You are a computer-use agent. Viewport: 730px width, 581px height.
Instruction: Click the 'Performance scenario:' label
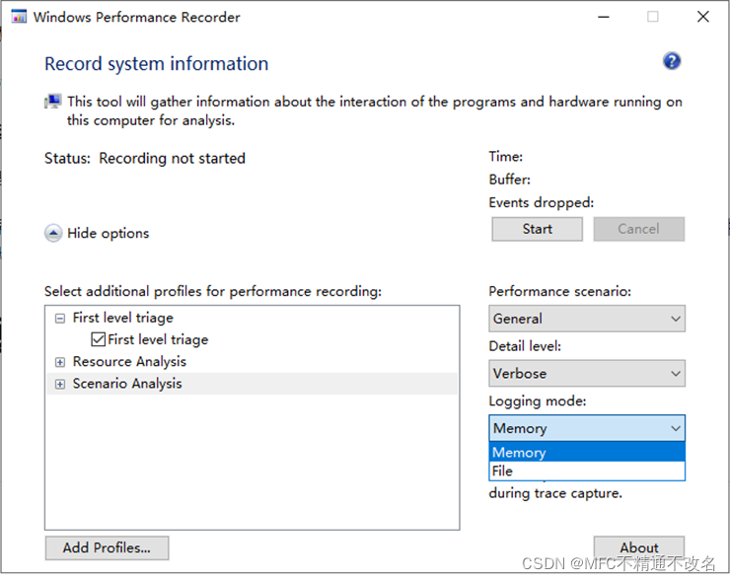click(x=560, y=291)
